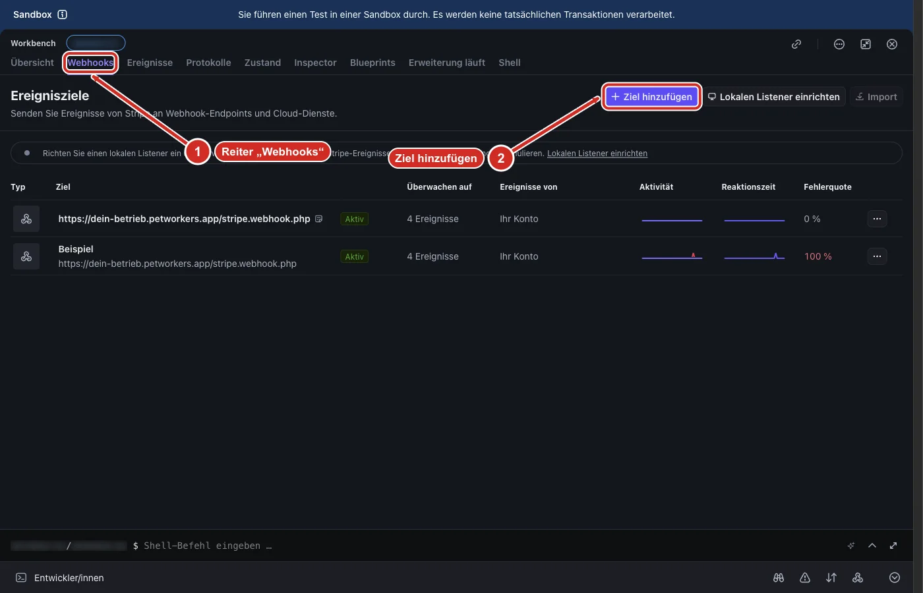Open the Beispiel destination name
Screen dimensions: 923x593
coord(76,249)
